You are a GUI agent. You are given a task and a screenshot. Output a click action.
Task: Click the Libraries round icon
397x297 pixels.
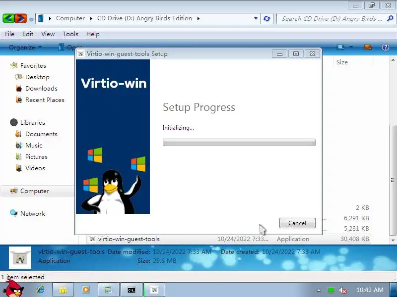(x=14, y=122)
